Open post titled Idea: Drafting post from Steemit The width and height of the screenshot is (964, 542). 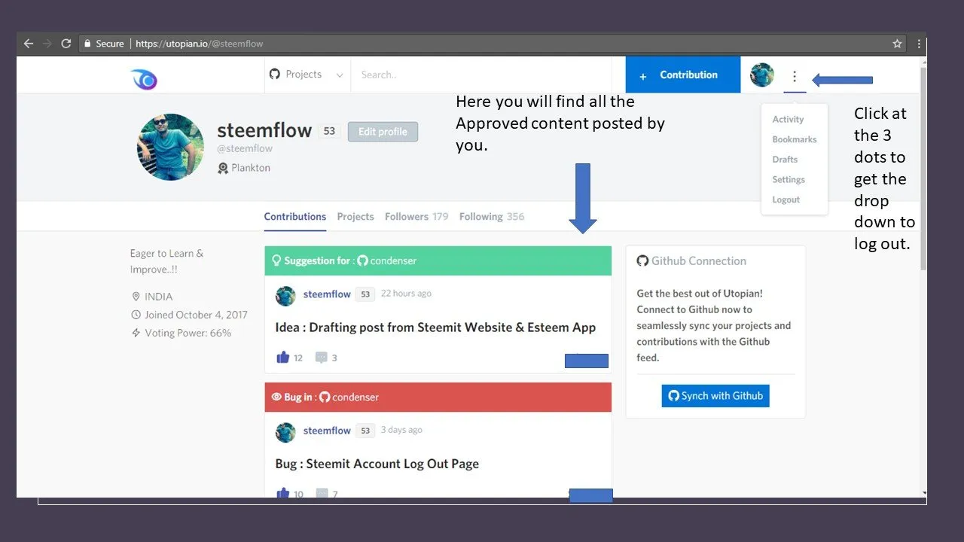[x=435, y=327]
